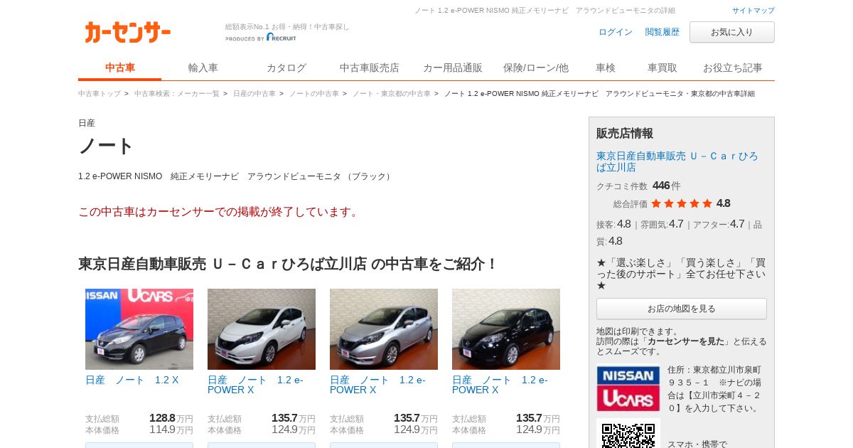The width and height of the screenshot is (853, 448).
Task: Click the 販売店情報 heading
Action: tap(625, 133)
